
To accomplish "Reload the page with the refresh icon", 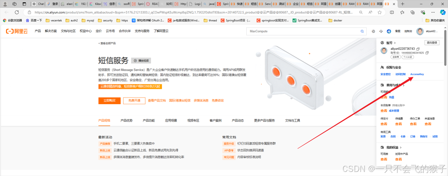I will [17, 12].
